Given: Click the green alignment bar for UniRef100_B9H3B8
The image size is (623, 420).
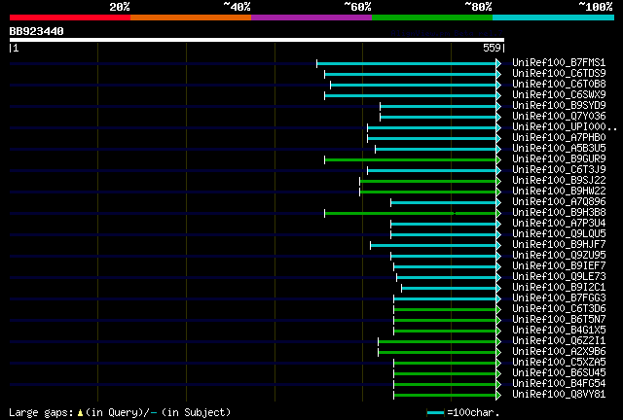Looking at the screenshot, I should click(411, 214).
